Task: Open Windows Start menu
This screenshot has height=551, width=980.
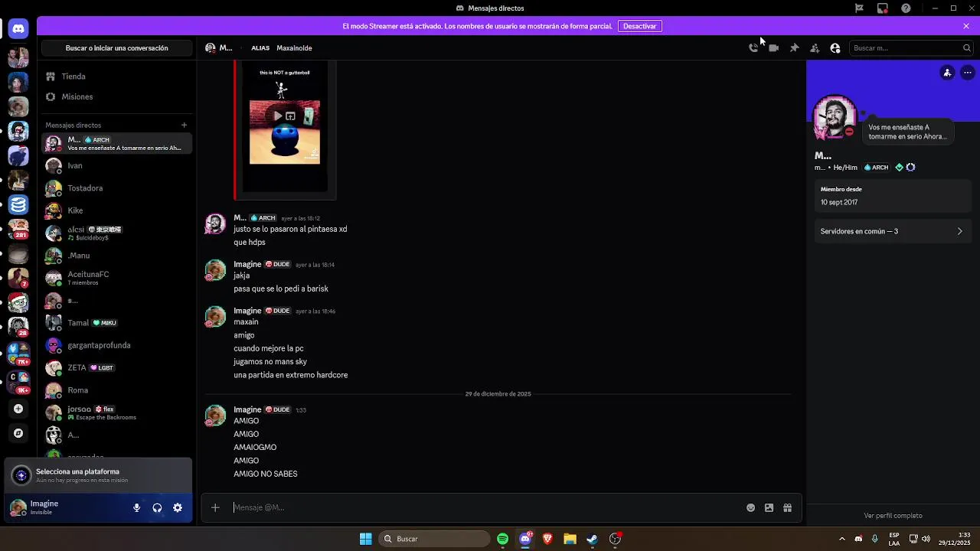Action: point(366,539)
